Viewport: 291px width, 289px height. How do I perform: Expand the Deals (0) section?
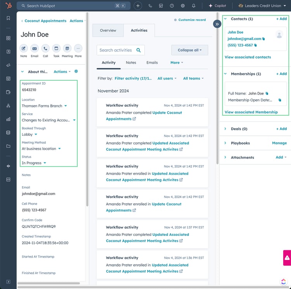tap(225, 129)
